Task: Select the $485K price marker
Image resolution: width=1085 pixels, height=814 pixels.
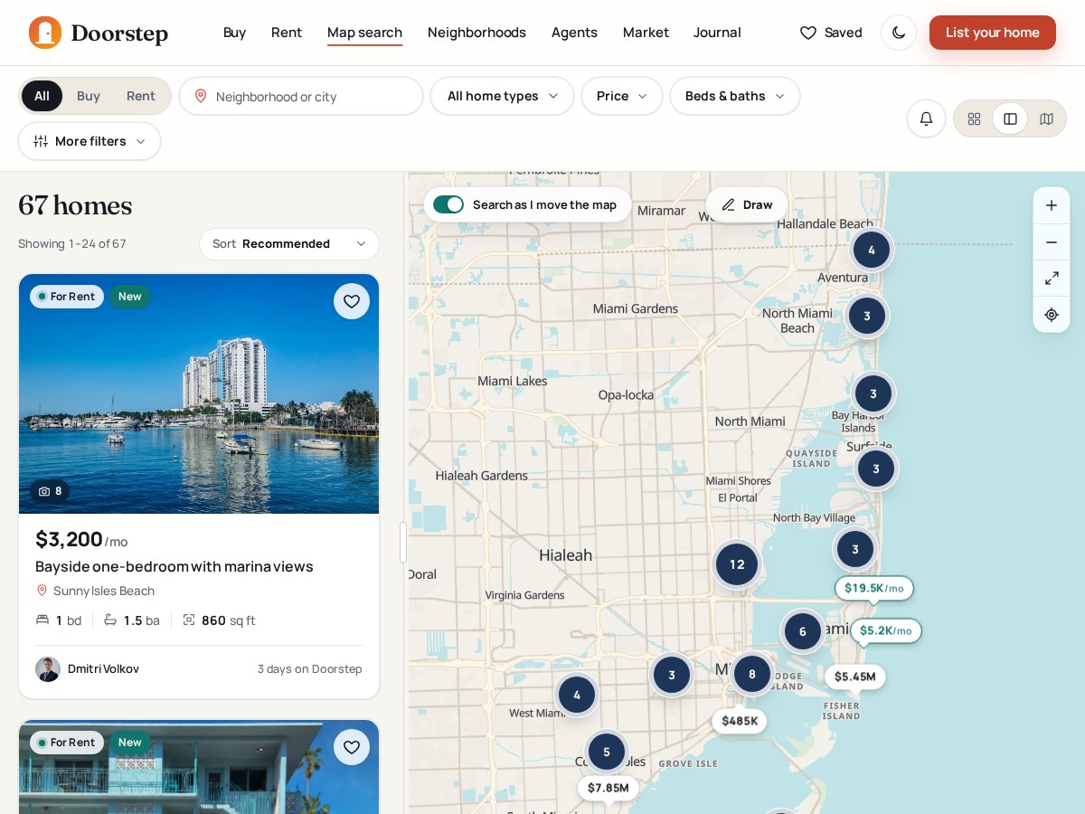Action: [740, 721]
